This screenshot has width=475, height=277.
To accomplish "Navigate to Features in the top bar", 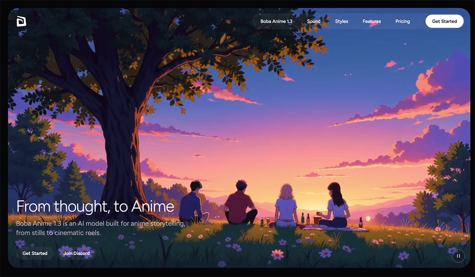I will (371, 21).
